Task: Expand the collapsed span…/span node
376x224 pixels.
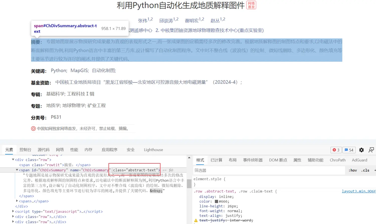Action: pos(17,201)
